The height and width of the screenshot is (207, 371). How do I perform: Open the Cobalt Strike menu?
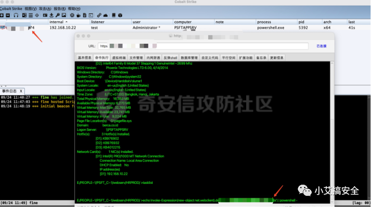tap(11, 8)
